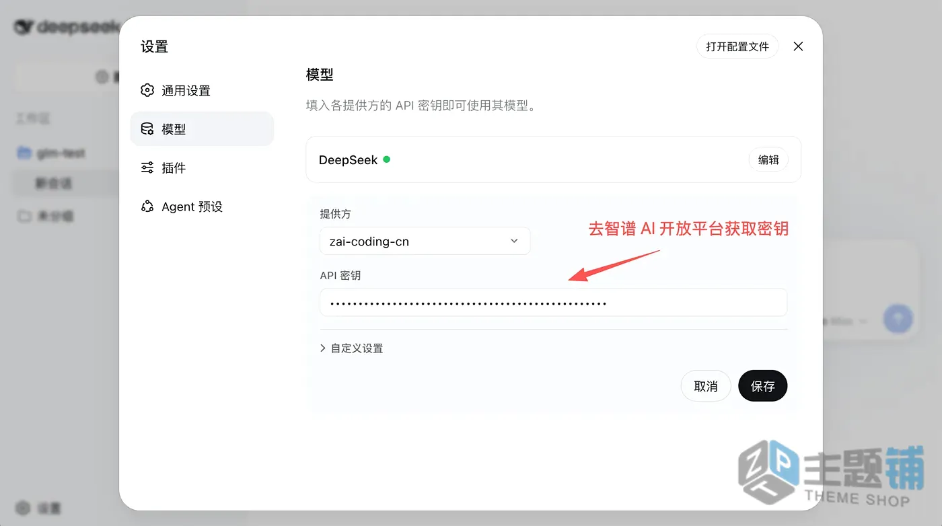
Task: Click the gear icon beside 通用设置
Action: tap(147, 90)
